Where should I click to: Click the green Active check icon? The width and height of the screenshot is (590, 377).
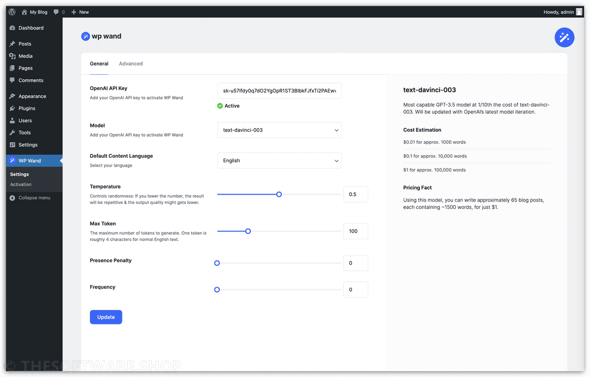(220, 106)
